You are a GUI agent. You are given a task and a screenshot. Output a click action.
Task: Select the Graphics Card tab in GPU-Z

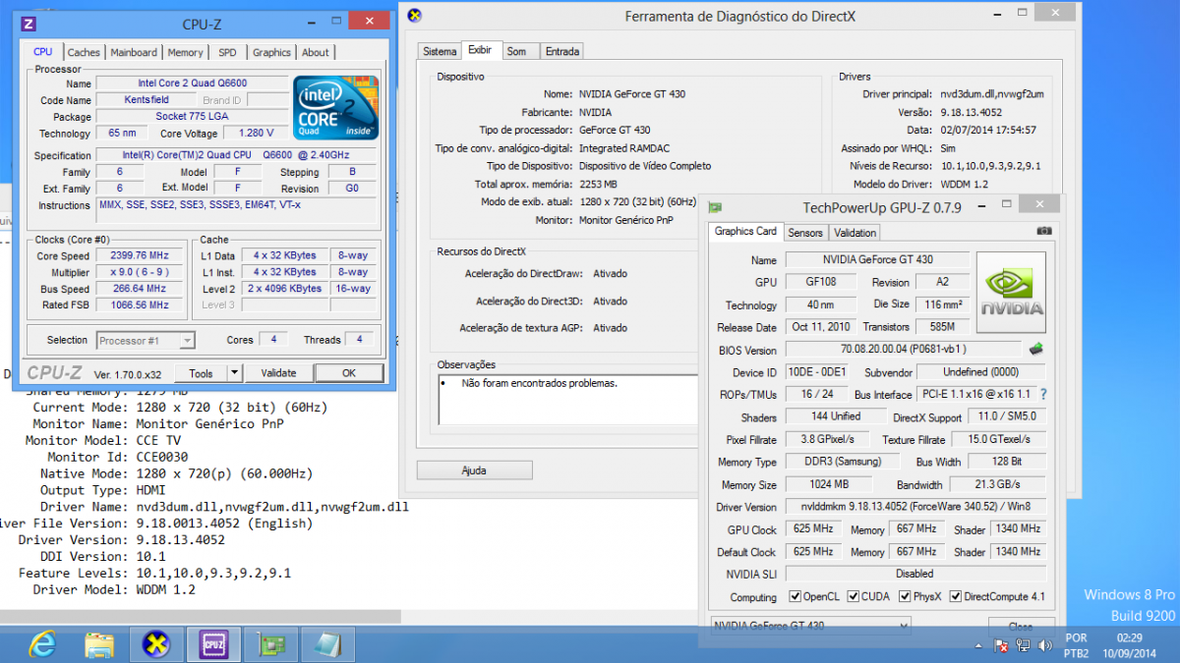coord(745,232)
